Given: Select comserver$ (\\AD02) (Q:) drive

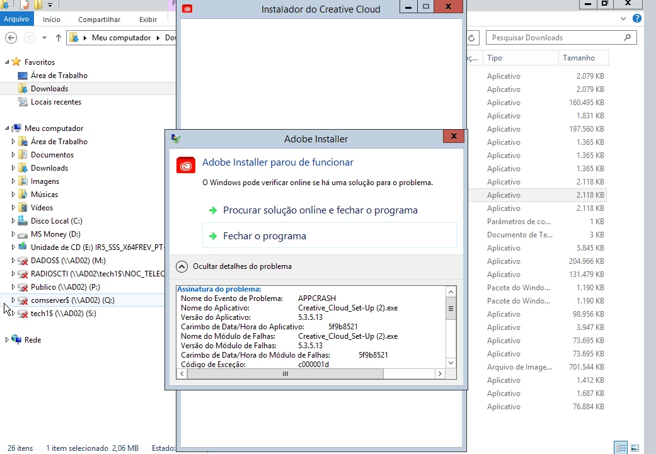Looking at the screenshot, I should tap(72, 300).
